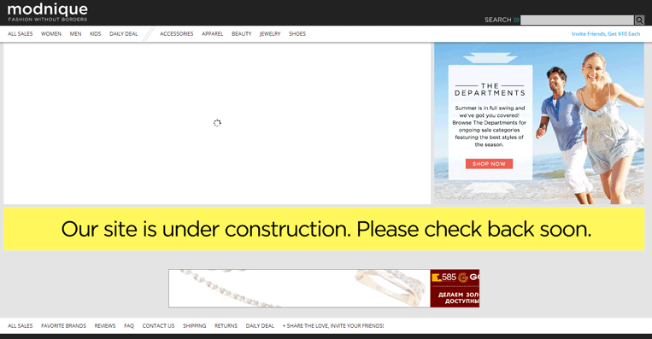Image resolution: width=652 pixels, height=339 pixels.
Task: Click the 585 Gold logo in ad
Action: 455,278
